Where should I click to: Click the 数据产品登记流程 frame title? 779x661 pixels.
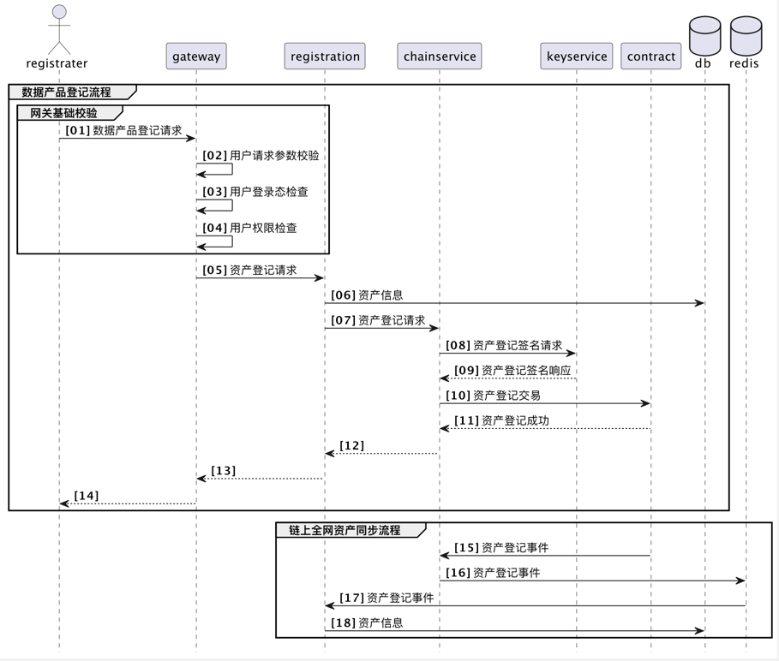click(67, 92)
